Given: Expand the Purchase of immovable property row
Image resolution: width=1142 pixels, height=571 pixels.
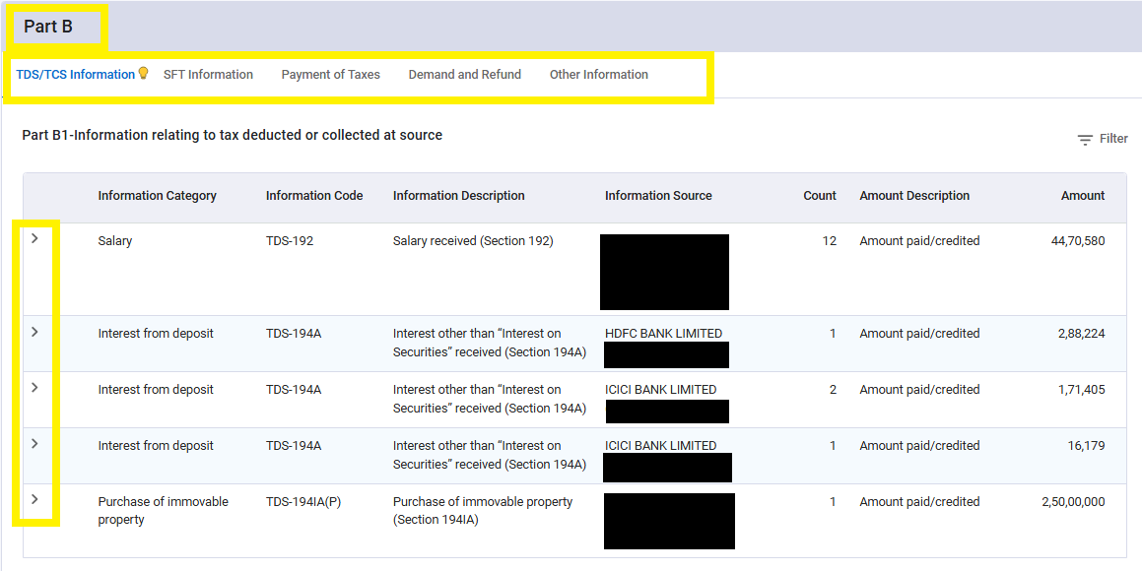Looking at the screenshot, I should [x=34, y=499].
